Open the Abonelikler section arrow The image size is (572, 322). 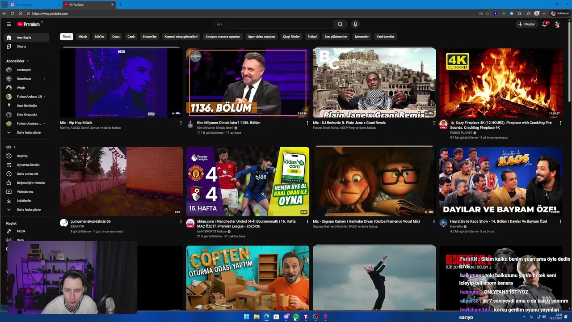(28, 61)
